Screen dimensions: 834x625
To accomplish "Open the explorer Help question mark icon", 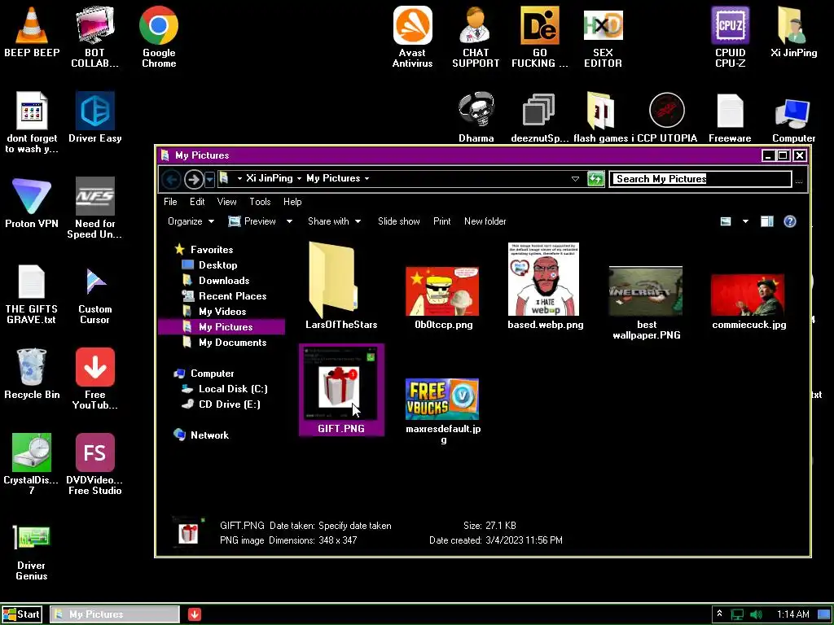I will tap(789, 221).
